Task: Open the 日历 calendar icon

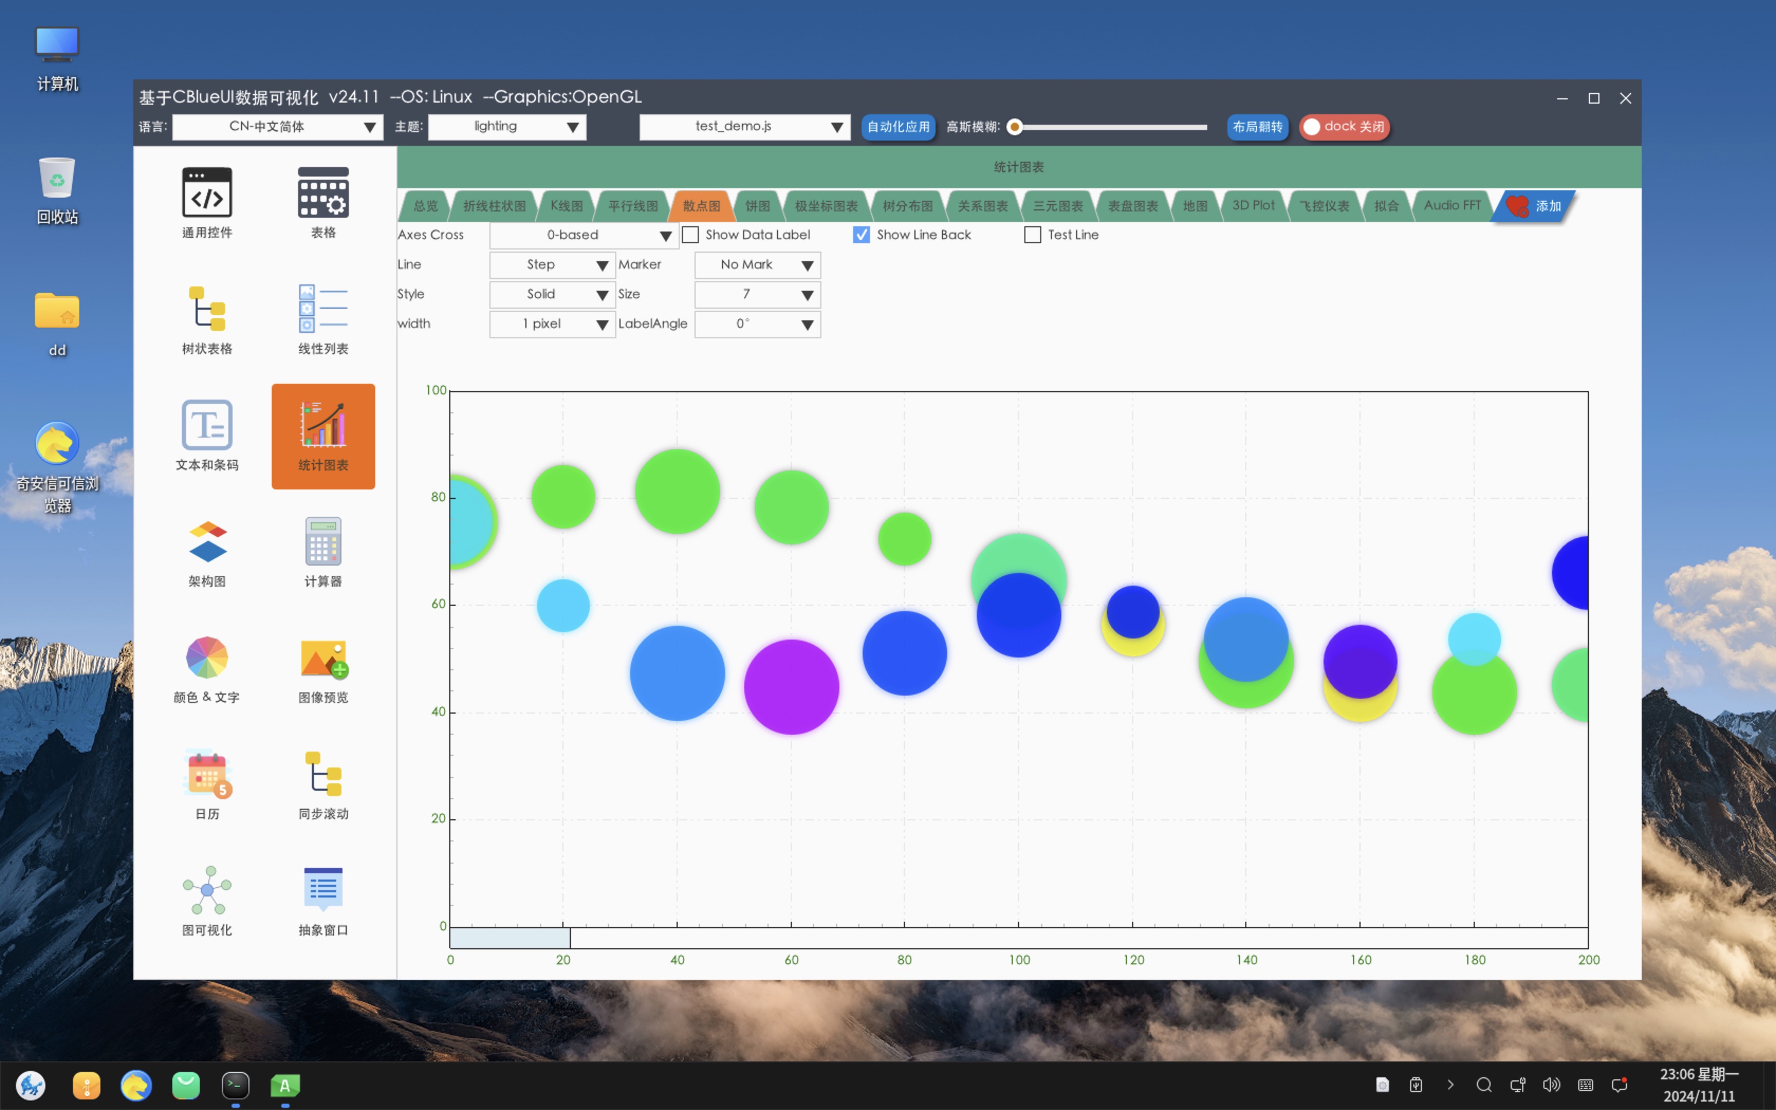Action: (207, 774)
